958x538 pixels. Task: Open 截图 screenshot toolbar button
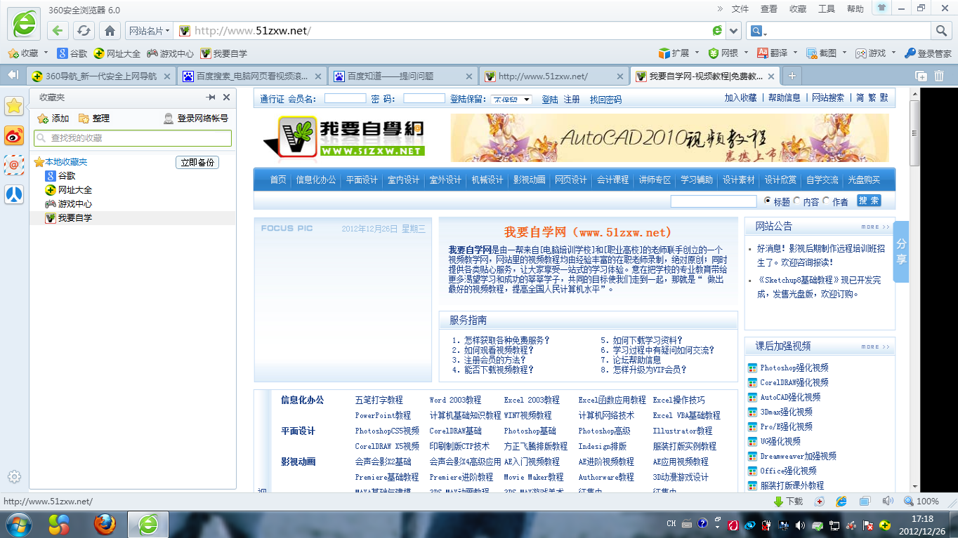click(x=821, y=53)
